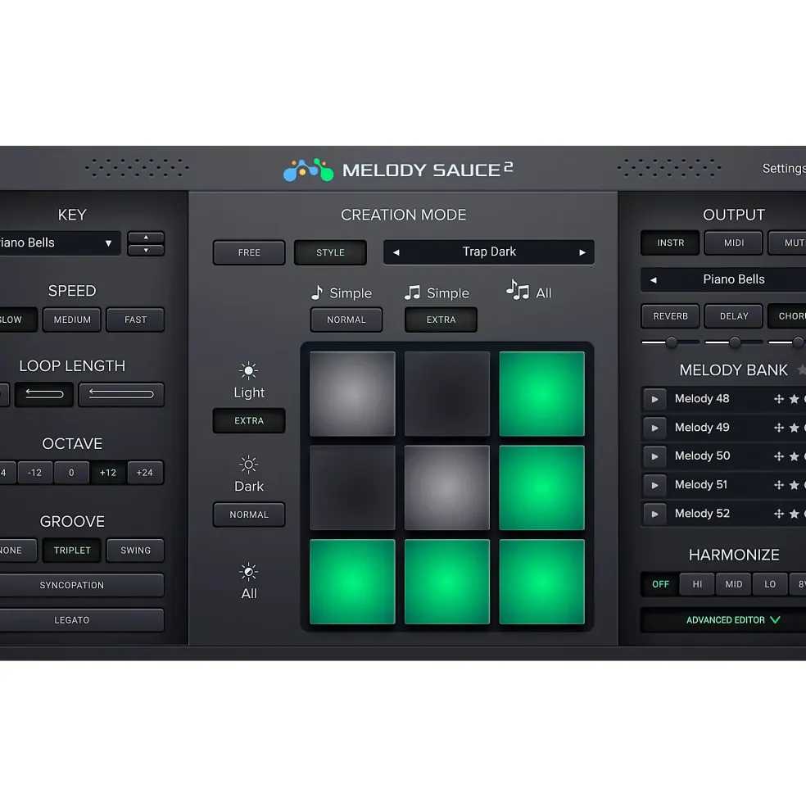Go to next style after Trap Dark
The image size is (806, 807).
[582, 252]
